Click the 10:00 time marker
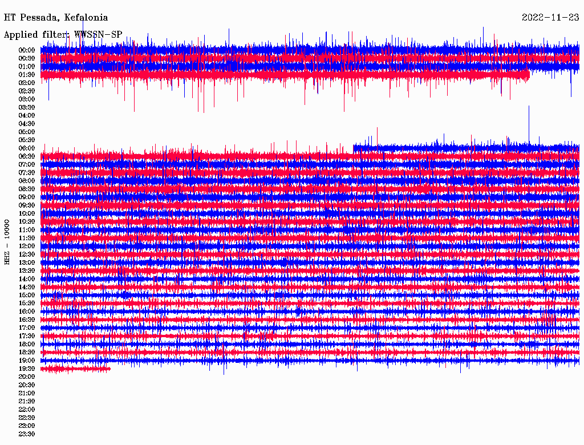Image resolution: width=584 pixels, height=445 pixels. pyautogui.click(x=27, y=213)
